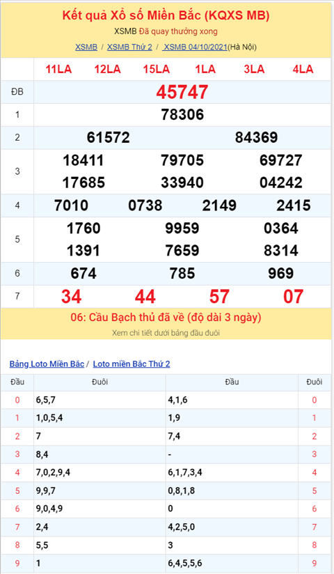Click fourth prize number 0738

tap(145, 205)
